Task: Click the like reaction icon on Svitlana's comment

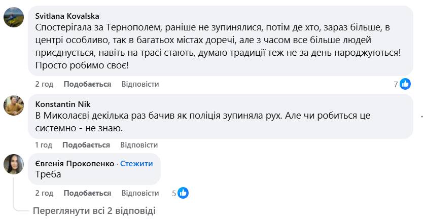Action: (x=405, y=84)
